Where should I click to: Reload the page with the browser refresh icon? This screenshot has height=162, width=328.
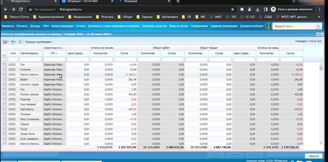[x=20, y=9]
